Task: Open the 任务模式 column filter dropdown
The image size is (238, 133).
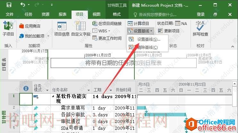Action: coord(47,90)
